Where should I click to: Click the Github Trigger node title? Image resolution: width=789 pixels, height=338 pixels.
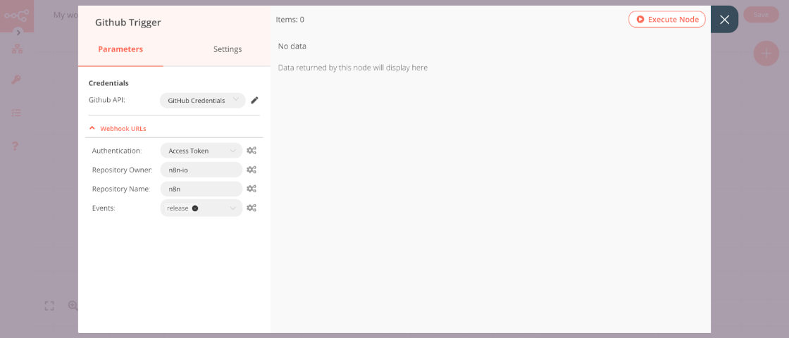(x=128, y=23)
